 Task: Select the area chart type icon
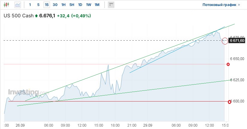click(x=18, y=5)
